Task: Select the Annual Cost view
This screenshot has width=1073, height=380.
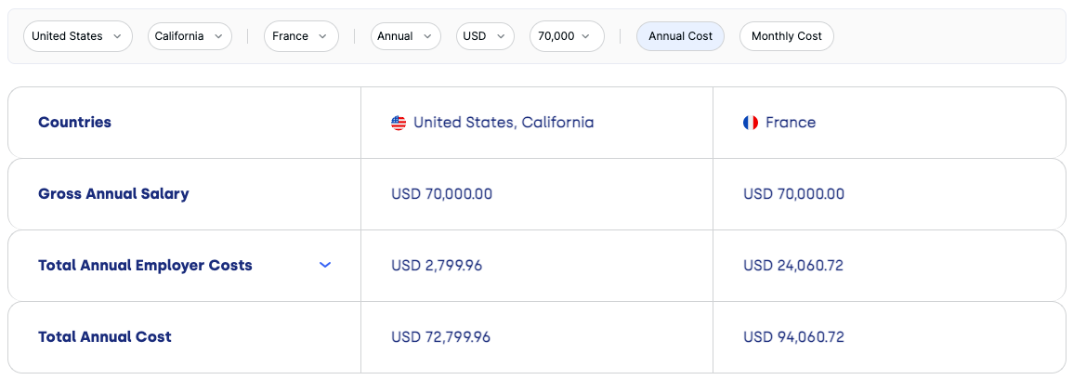Action: point(680,36)
